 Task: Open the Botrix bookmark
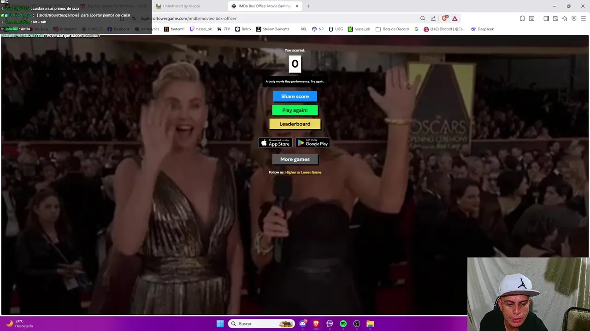pos(243,29)
